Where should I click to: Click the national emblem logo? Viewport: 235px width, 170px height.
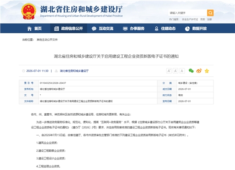click(29, 12)
